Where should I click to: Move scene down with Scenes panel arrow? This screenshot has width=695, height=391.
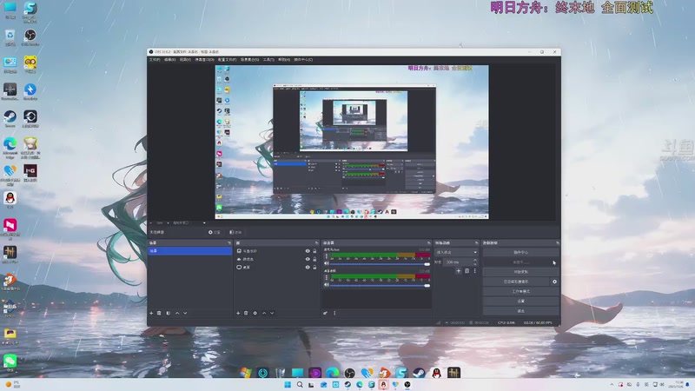pyautogui.click(x=185, y=313)
